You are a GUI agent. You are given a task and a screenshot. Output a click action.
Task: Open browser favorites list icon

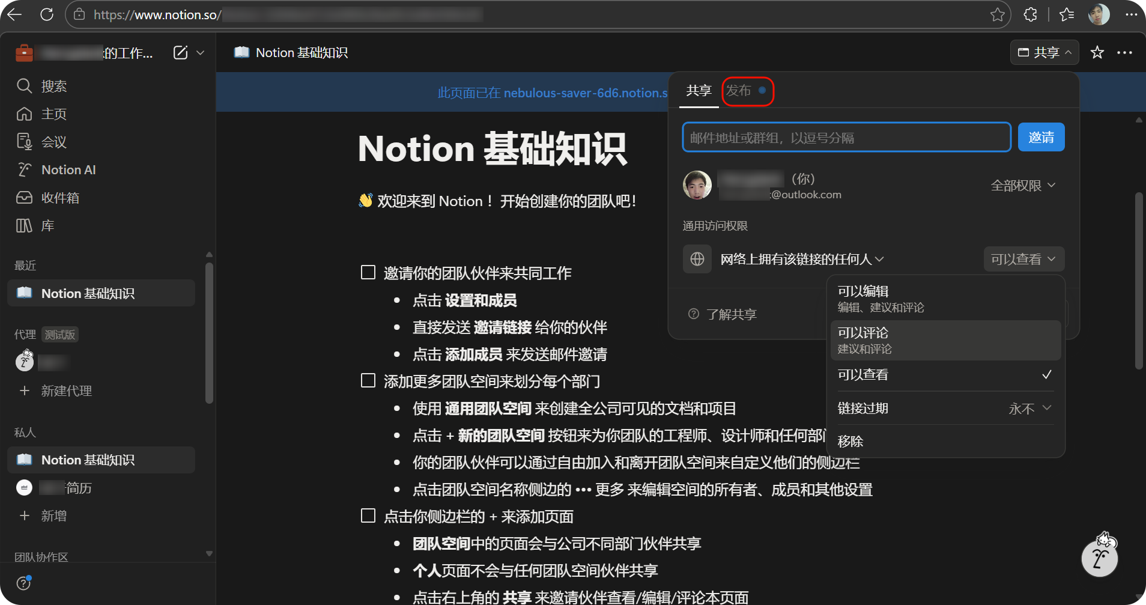1067,14
